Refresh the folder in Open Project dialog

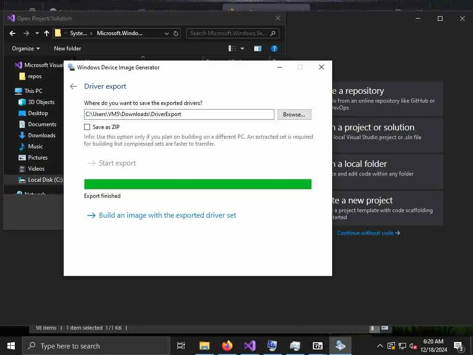pyautogui.click(x=176, y=33)
